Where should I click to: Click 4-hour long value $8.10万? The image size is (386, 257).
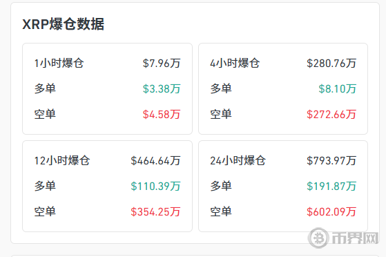[337, 88]
